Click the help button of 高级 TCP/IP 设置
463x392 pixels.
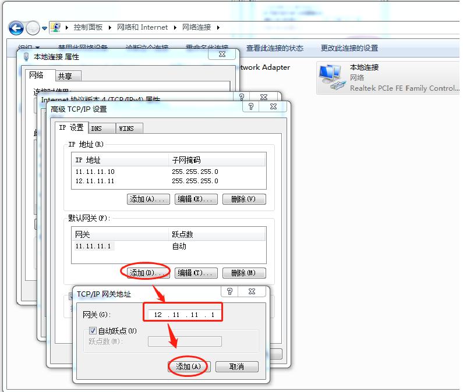[x=250, y=106]
